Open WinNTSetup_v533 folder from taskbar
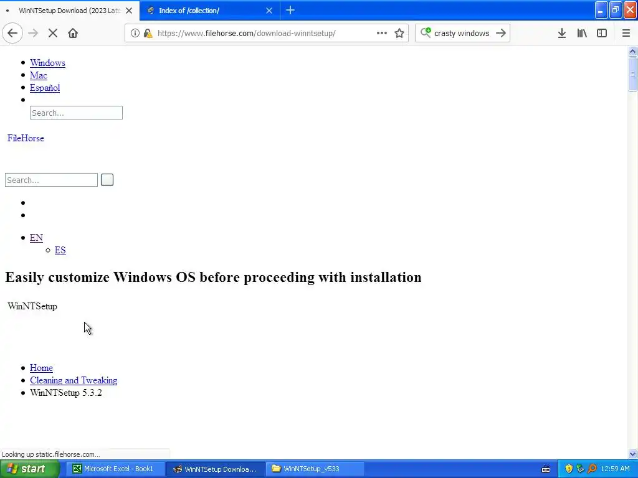 click(316, 469)
